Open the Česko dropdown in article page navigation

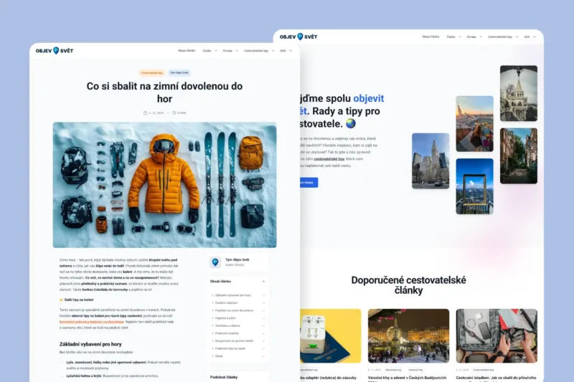[x=208, y=51]
